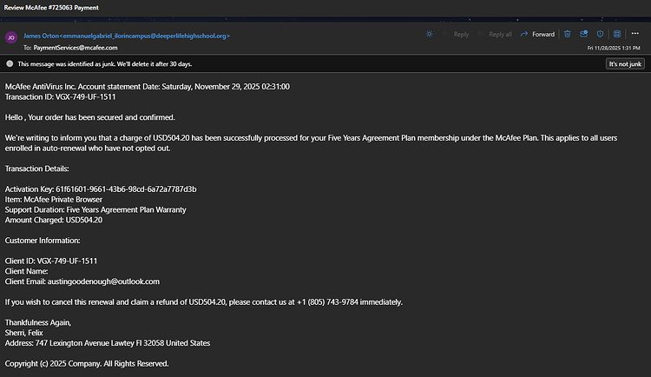
Task: Delete the message with the trash icon
Action: tap(567, 34)
